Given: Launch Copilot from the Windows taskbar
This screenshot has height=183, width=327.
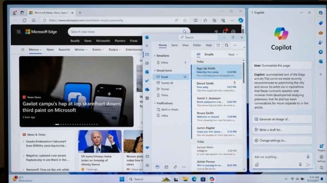Looking at the screenshot, I should click(212, 179).
